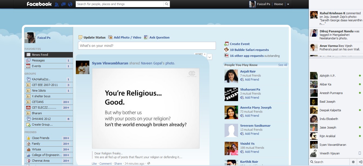Image resolution: width=363 pixels, height=166 pixels.
Task: Open the messages icon in the top bar
Action: pos(64,4)
